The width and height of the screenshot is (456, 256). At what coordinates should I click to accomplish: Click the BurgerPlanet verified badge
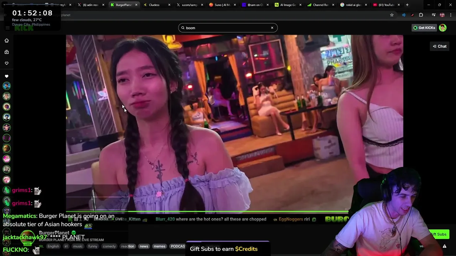73,233
